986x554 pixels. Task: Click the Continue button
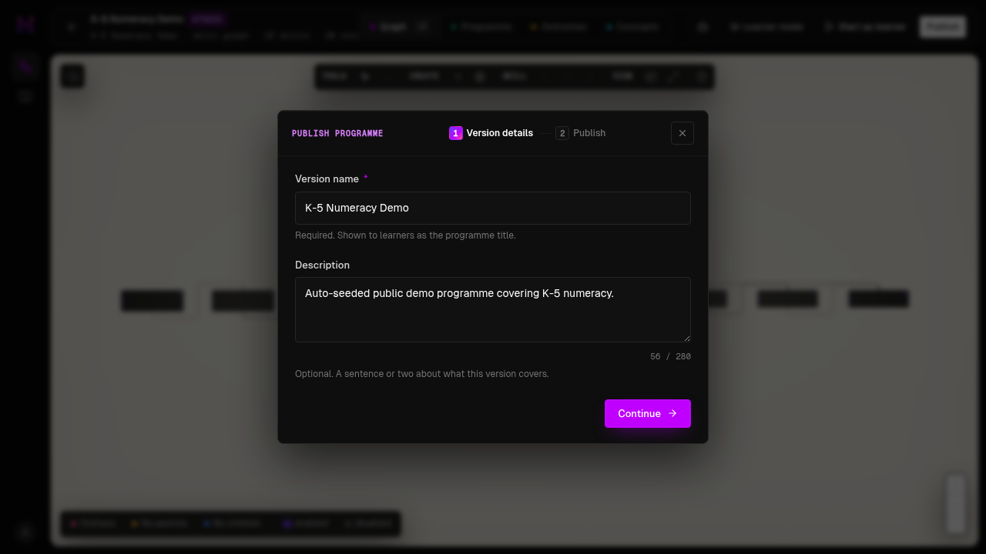pyautogui.click(x=648, y=413)
